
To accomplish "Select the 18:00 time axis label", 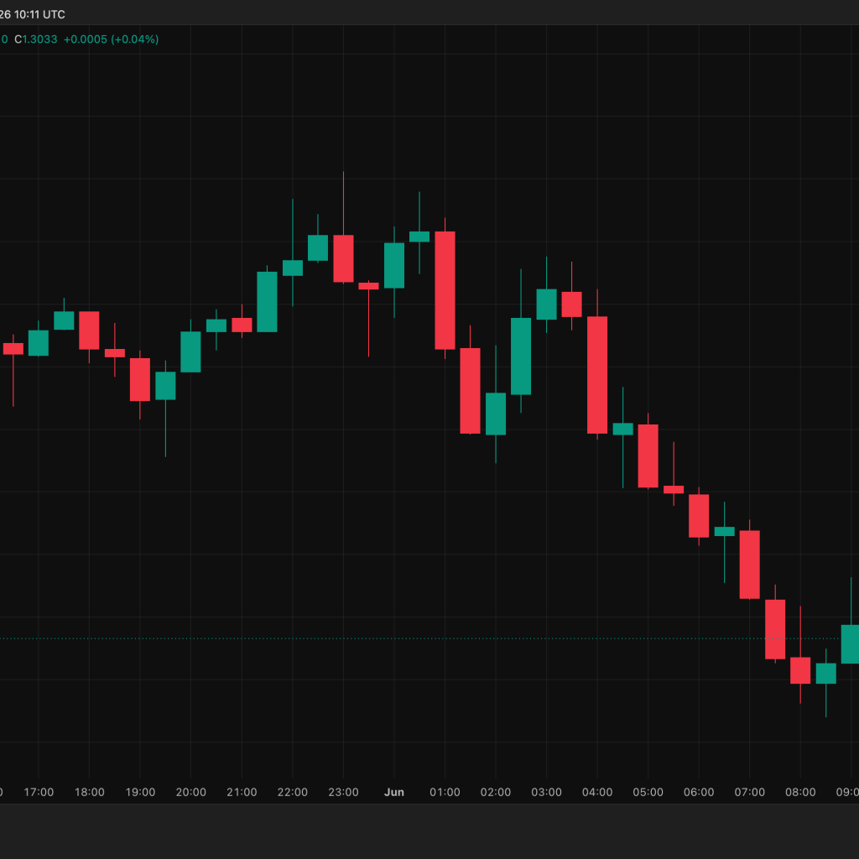I will 89,792.
